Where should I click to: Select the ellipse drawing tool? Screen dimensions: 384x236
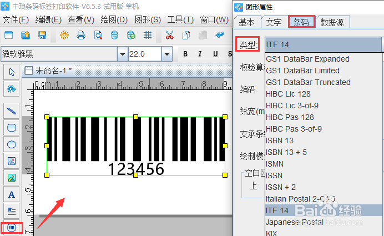tap(12, 144)
